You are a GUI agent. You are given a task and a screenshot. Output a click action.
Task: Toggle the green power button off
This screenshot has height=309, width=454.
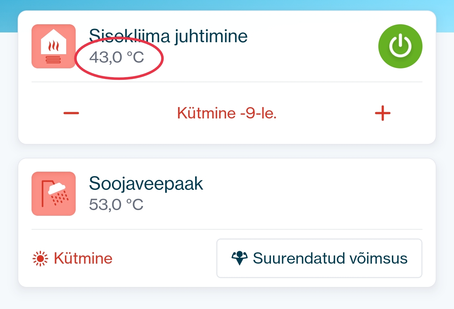point(400,46)
